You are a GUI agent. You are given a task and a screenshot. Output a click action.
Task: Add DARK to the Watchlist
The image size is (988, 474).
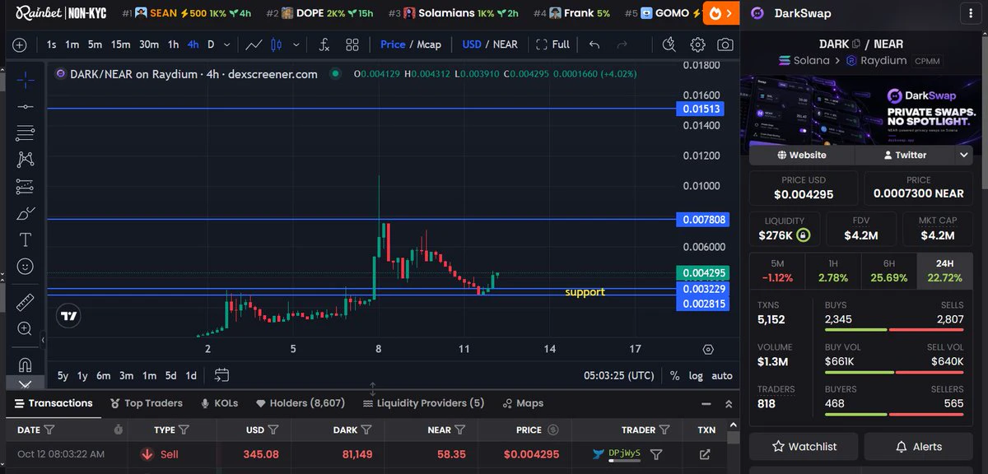(x=804, y=447)
